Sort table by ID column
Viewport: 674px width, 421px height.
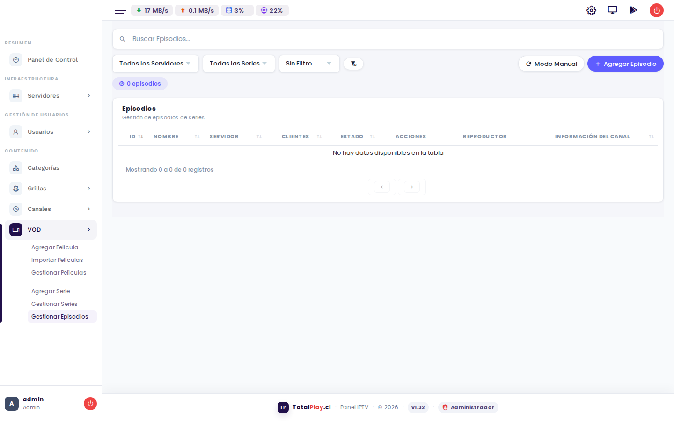coord(136,137)
